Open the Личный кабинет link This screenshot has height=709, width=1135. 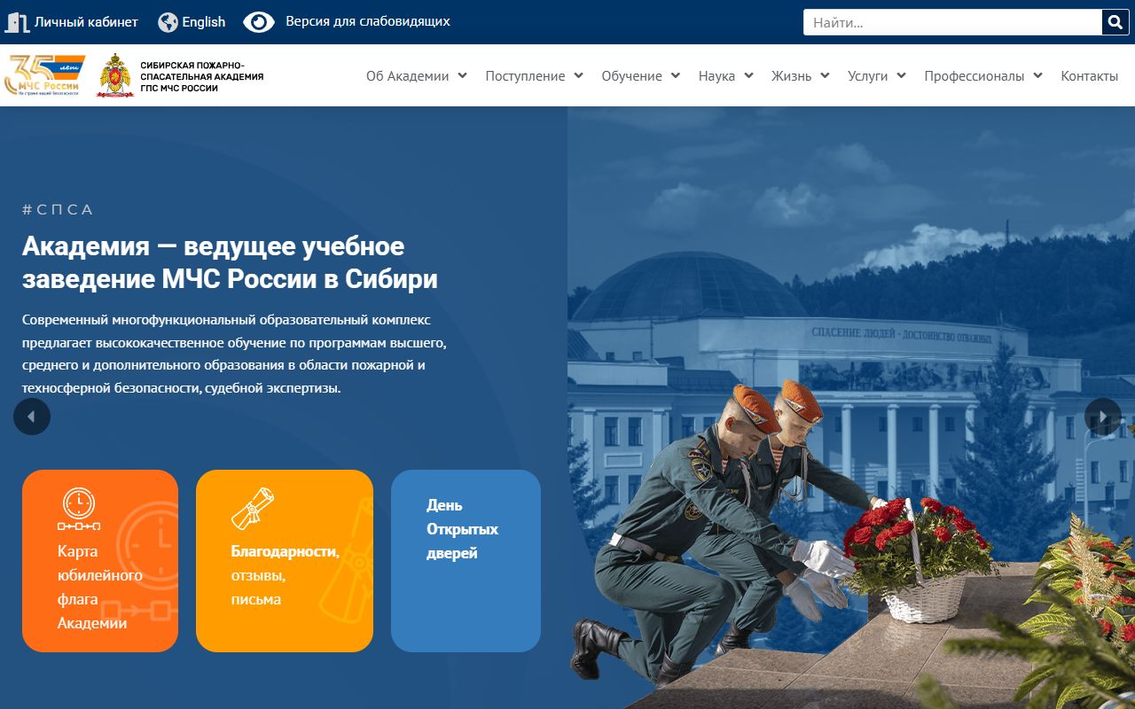[x=86, y=22]
